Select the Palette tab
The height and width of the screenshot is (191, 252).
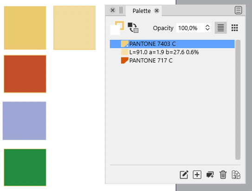[142, 11]
